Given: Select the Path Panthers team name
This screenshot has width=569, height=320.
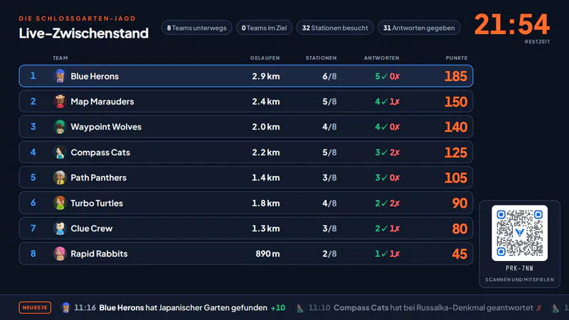Looking at the screenshot, I should click(x=99, y=178).
